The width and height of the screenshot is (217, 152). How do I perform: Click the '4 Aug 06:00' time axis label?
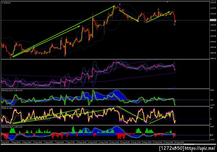click(x=16, y=142)
